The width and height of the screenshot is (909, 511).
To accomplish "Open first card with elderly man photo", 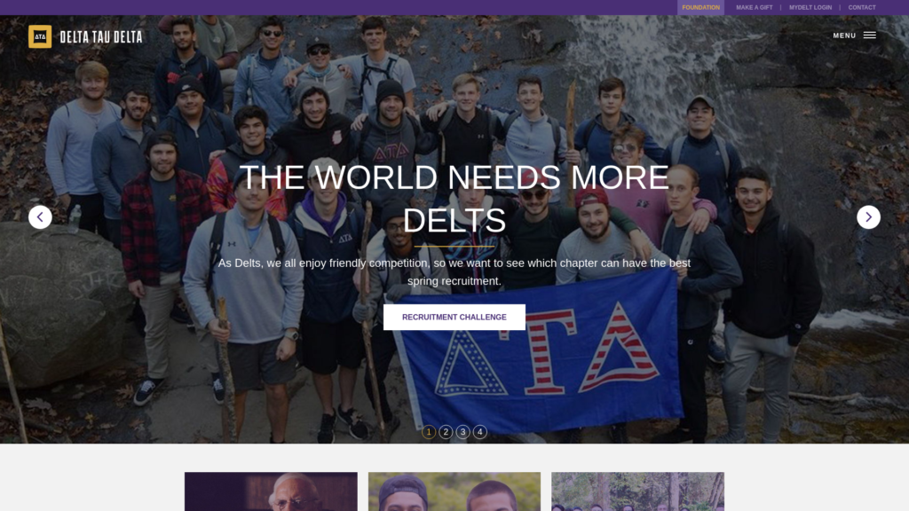I will [271, 491].
